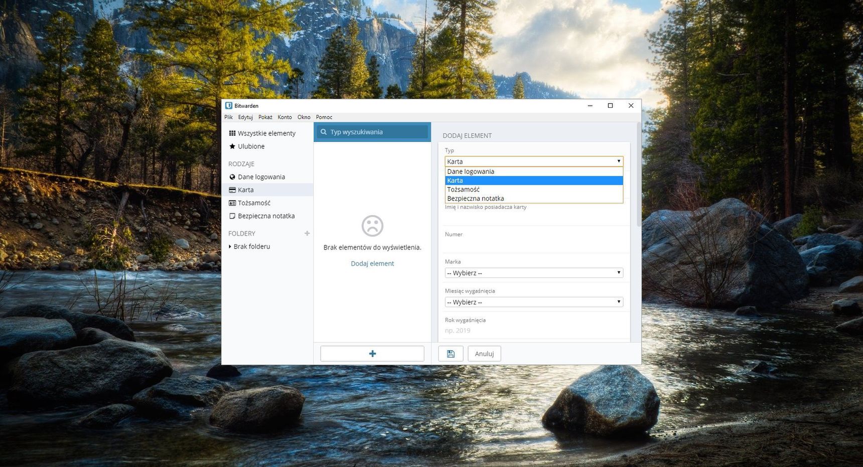Click the sad face empty-list icon

pyautogui.click(x=372, y=226)
